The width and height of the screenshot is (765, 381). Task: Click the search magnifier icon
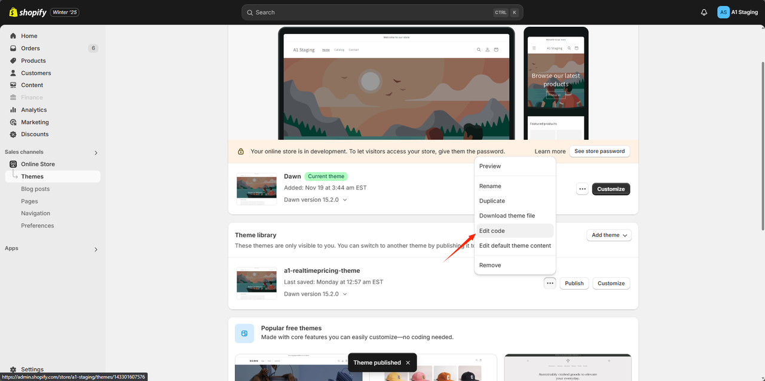250,12
